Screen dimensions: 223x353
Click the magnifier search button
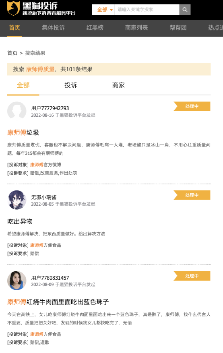click(185, 10)
